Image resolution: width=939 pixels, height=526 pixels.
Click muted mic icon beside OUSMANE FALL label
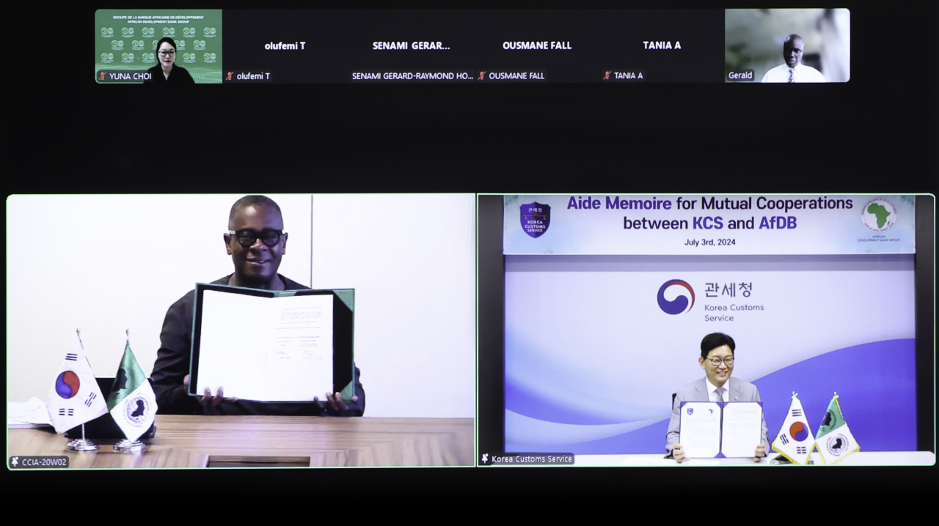pos(482,76)
